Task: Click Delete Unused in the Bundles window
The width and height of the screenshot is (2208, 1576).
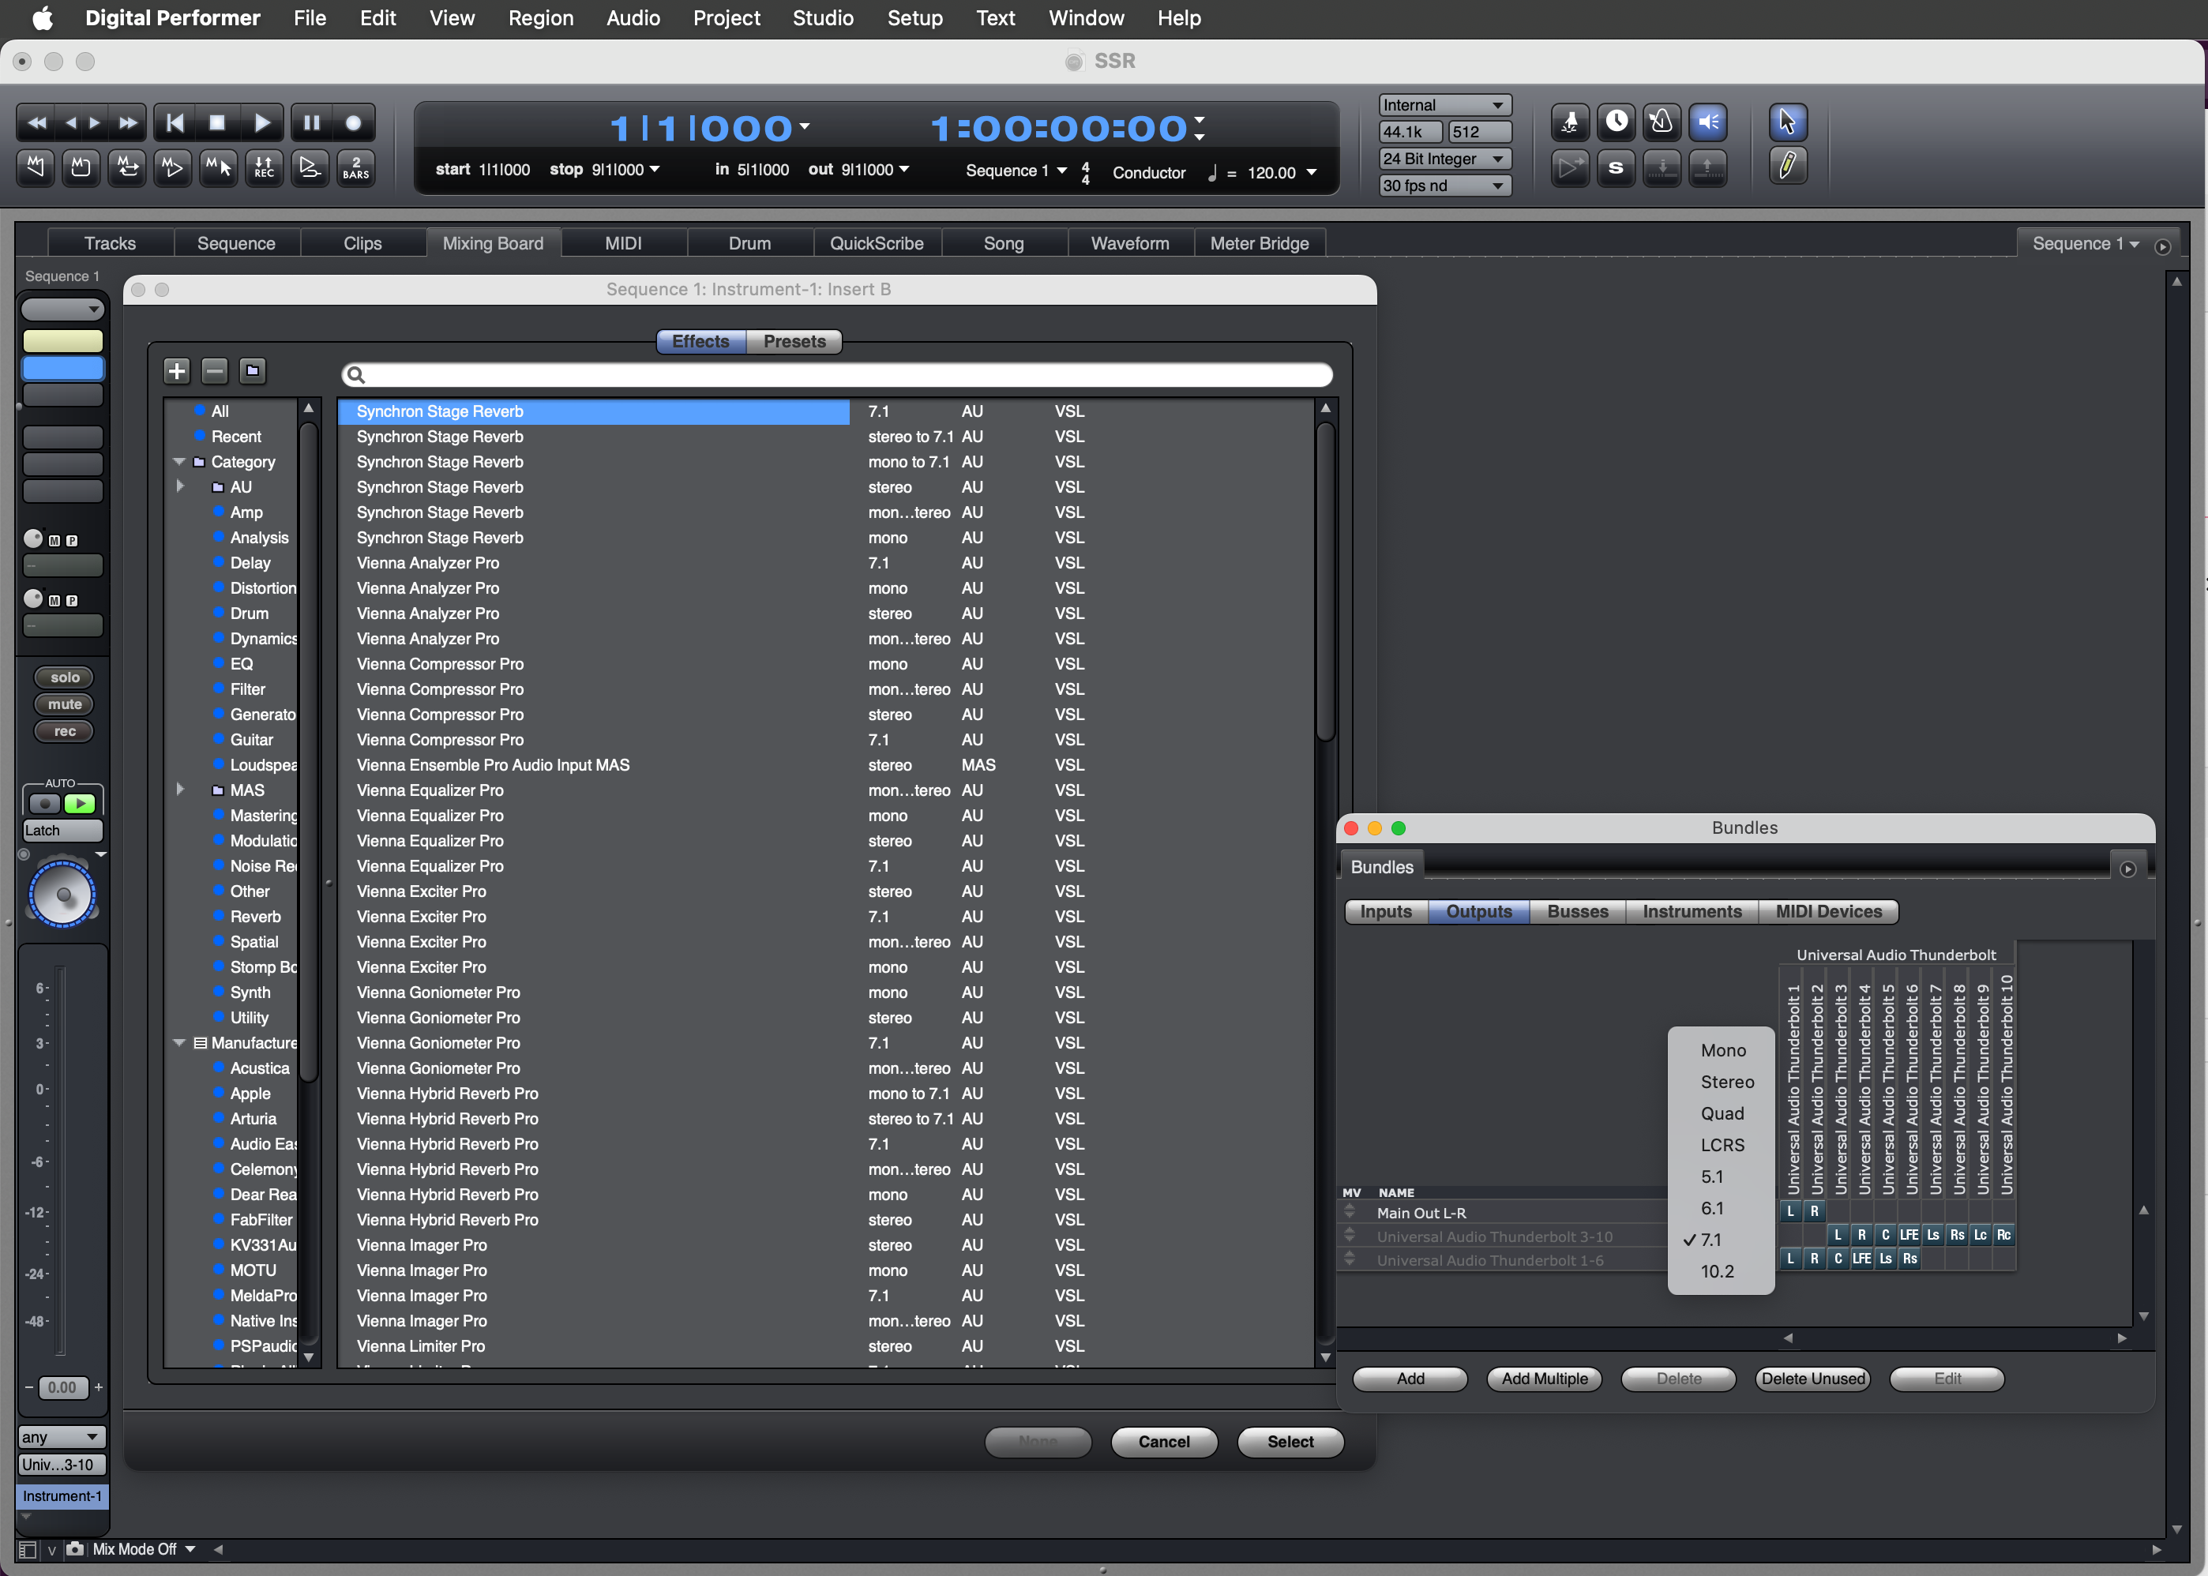Action: point(1813,1379)
